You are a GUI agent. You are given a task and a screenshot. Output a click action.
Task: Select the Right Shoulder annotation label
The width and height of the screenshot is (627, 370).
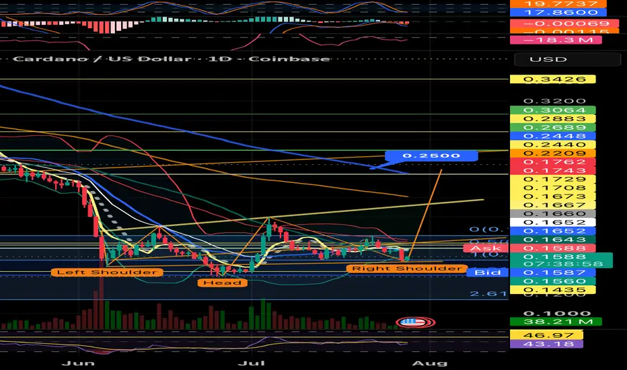click(x=406, y=268)
